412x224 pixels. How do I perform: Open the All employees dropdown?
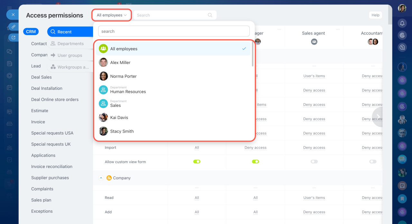point(112,15)
